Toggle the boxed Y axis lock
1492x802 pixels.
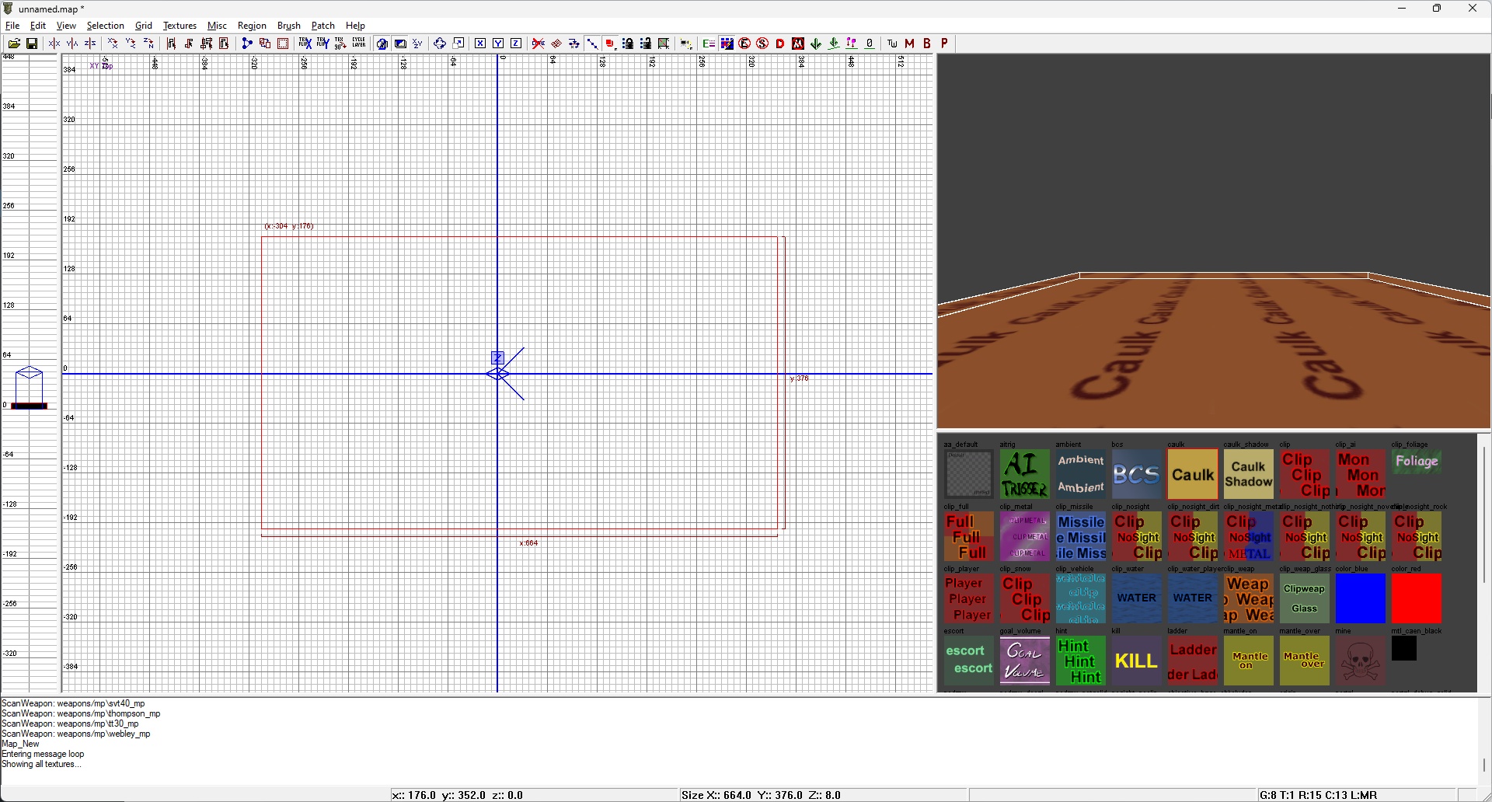point(498,44)
